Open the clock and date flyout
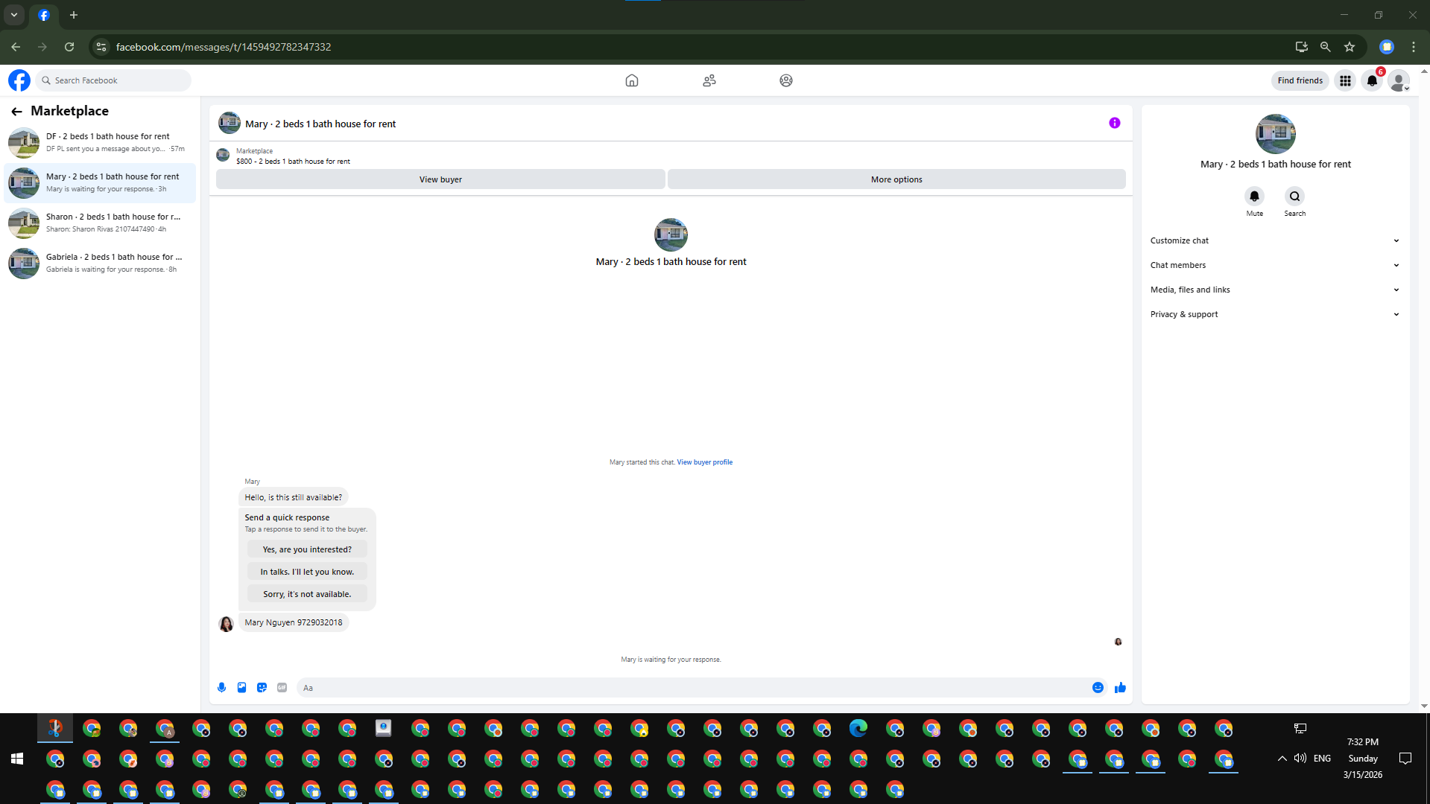The width and height of the screenshot is (1430, 804). pyautogui.click(x=1363, y=759)
